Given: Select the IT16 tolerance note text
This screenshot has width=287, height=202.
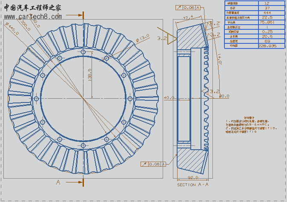Looking at the screenshot, I should [x=252, y=132].
